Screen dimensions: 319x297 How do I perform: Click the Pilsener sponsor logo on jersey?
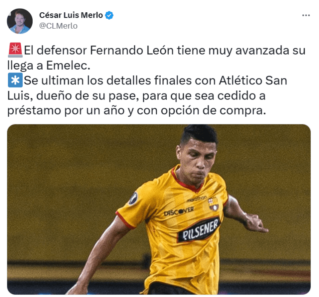(199, 231)
